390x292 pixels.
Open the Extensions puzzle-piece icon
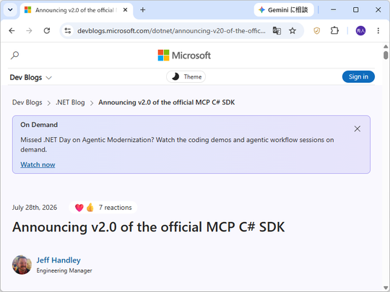pyautogui.click(x=334, y=31)
